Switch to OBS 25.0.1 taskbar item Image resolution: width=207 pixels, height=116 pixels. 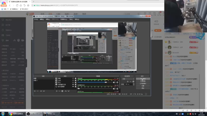click(34, 114)
